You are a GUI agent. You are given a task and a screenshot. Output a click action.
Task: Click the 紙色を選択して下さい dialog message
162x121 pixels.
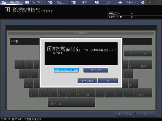point(65,48)
